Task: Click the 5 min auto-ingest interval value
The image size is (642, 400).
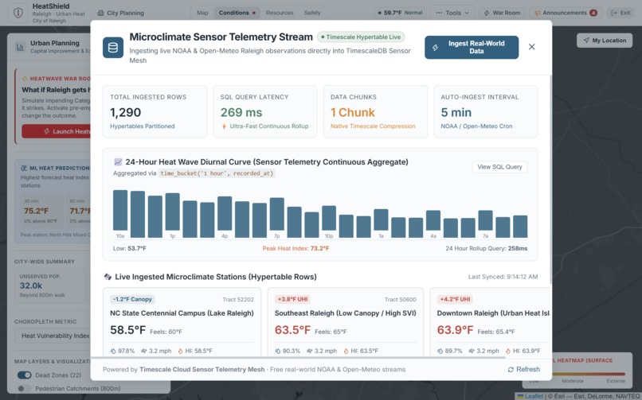Action: point(456,112)
